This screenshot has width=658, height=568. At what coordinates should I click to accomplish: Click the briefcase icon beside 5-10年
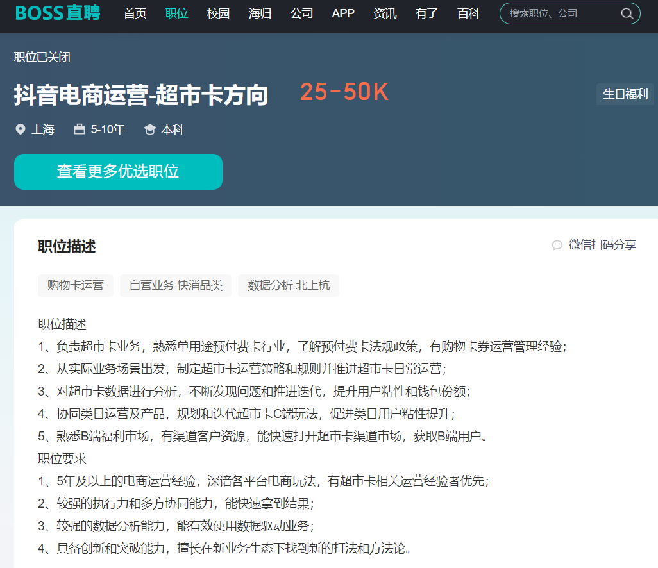point(80,129)
